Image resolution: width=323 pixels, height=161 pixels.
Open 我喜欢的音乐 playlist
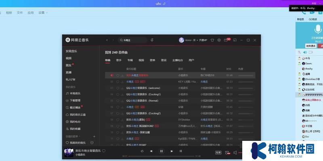(x=76, y=143)
